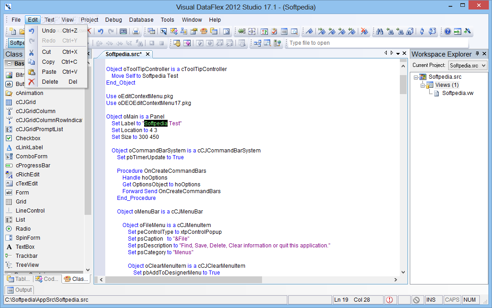Switch to the Cod... panel tab

47,279
